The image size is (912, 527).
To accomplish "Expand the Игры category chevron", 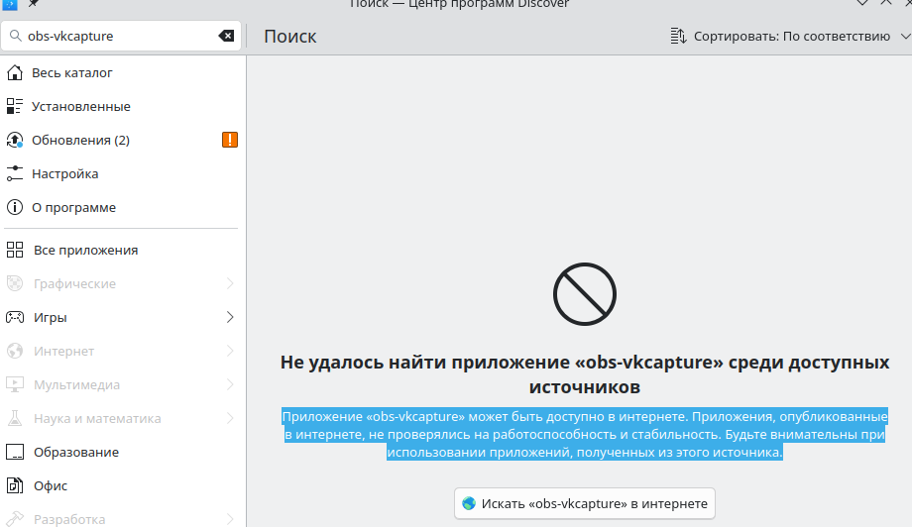I will point(230,317).
